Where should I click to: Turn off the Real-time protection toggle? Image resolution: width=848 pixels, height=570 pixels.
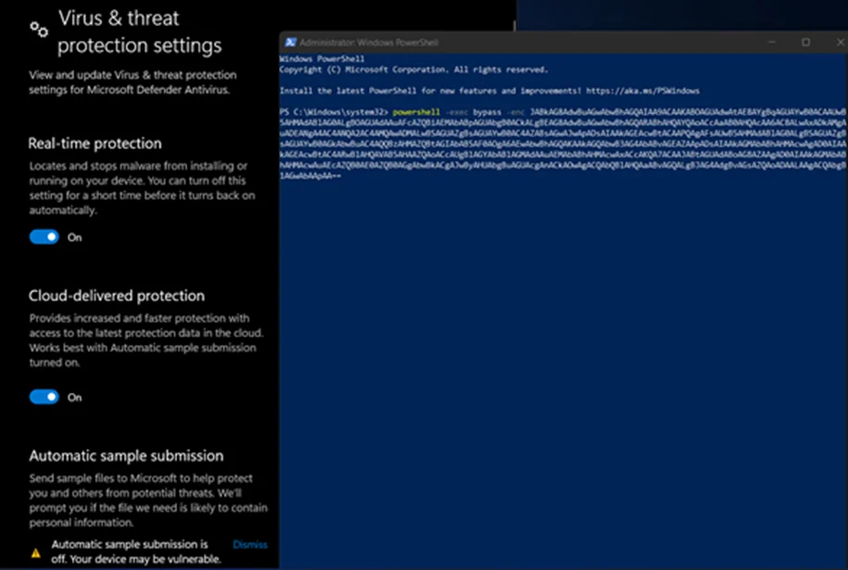[x=44, y=237]
